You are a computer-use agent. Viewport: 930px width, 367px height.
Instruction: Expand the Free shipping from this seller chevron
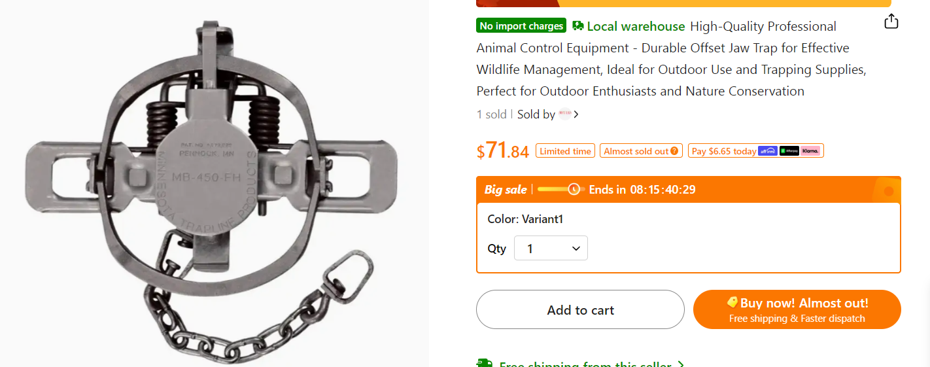pos(681,364)
